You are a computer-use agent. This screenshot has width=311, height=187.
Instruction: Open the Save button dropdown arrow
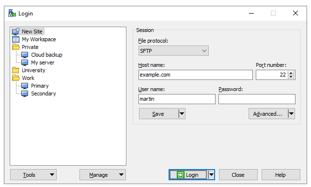click(x=182, y=114)
